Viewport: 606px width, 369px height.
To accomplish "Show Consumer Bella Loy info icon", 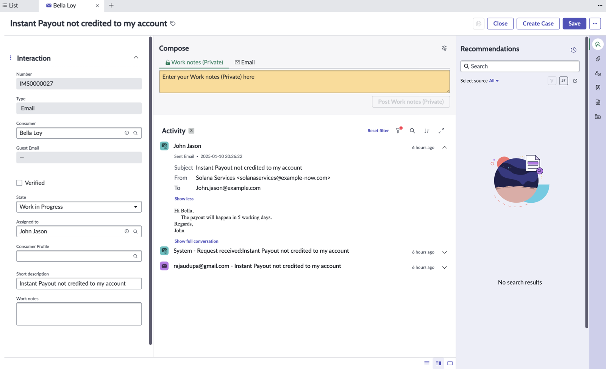I will 127,133.
